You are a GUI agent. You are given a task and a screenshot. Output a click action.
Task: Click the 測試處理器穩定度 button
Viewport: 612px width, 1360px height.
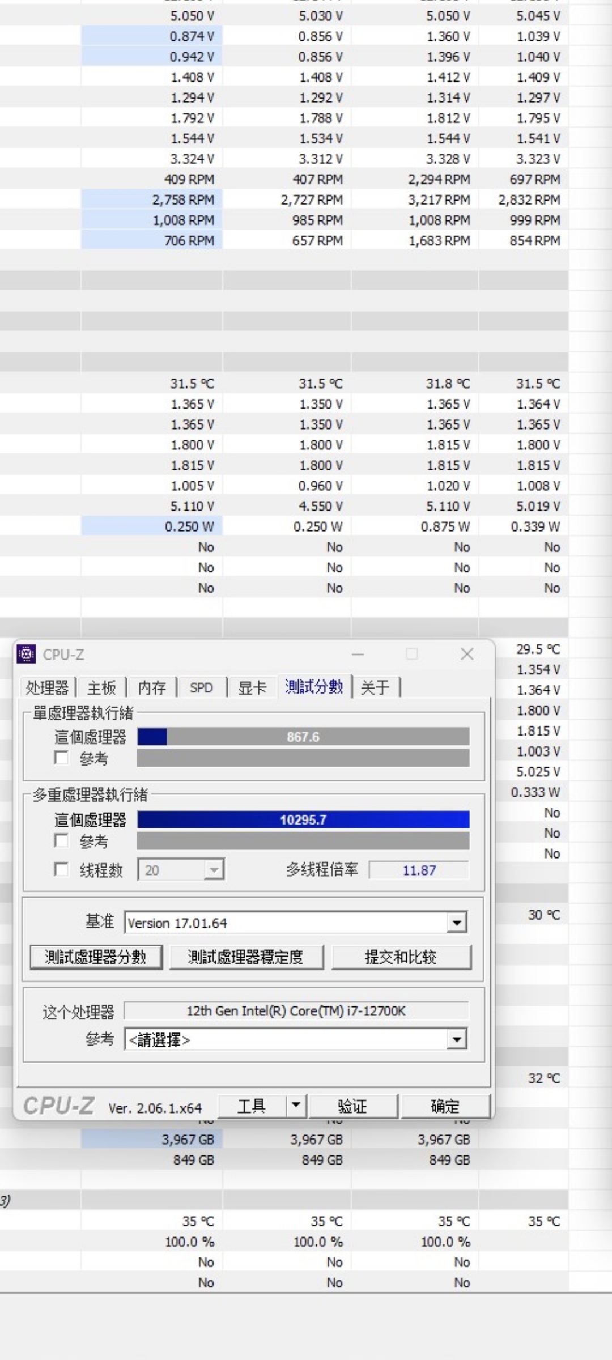point(245,957)
